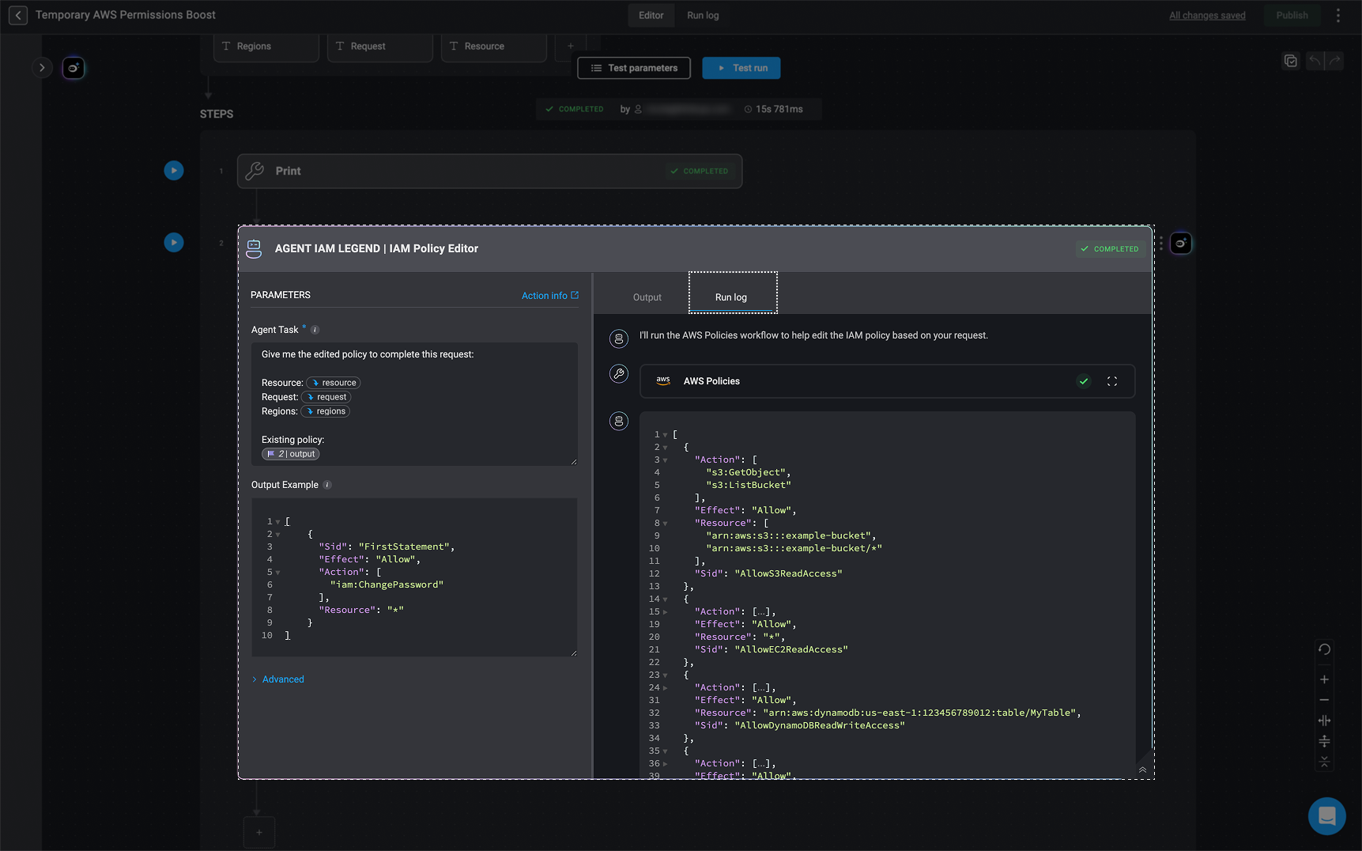Undo the last editor change

pyautogui.click(x=1315, y=61)
